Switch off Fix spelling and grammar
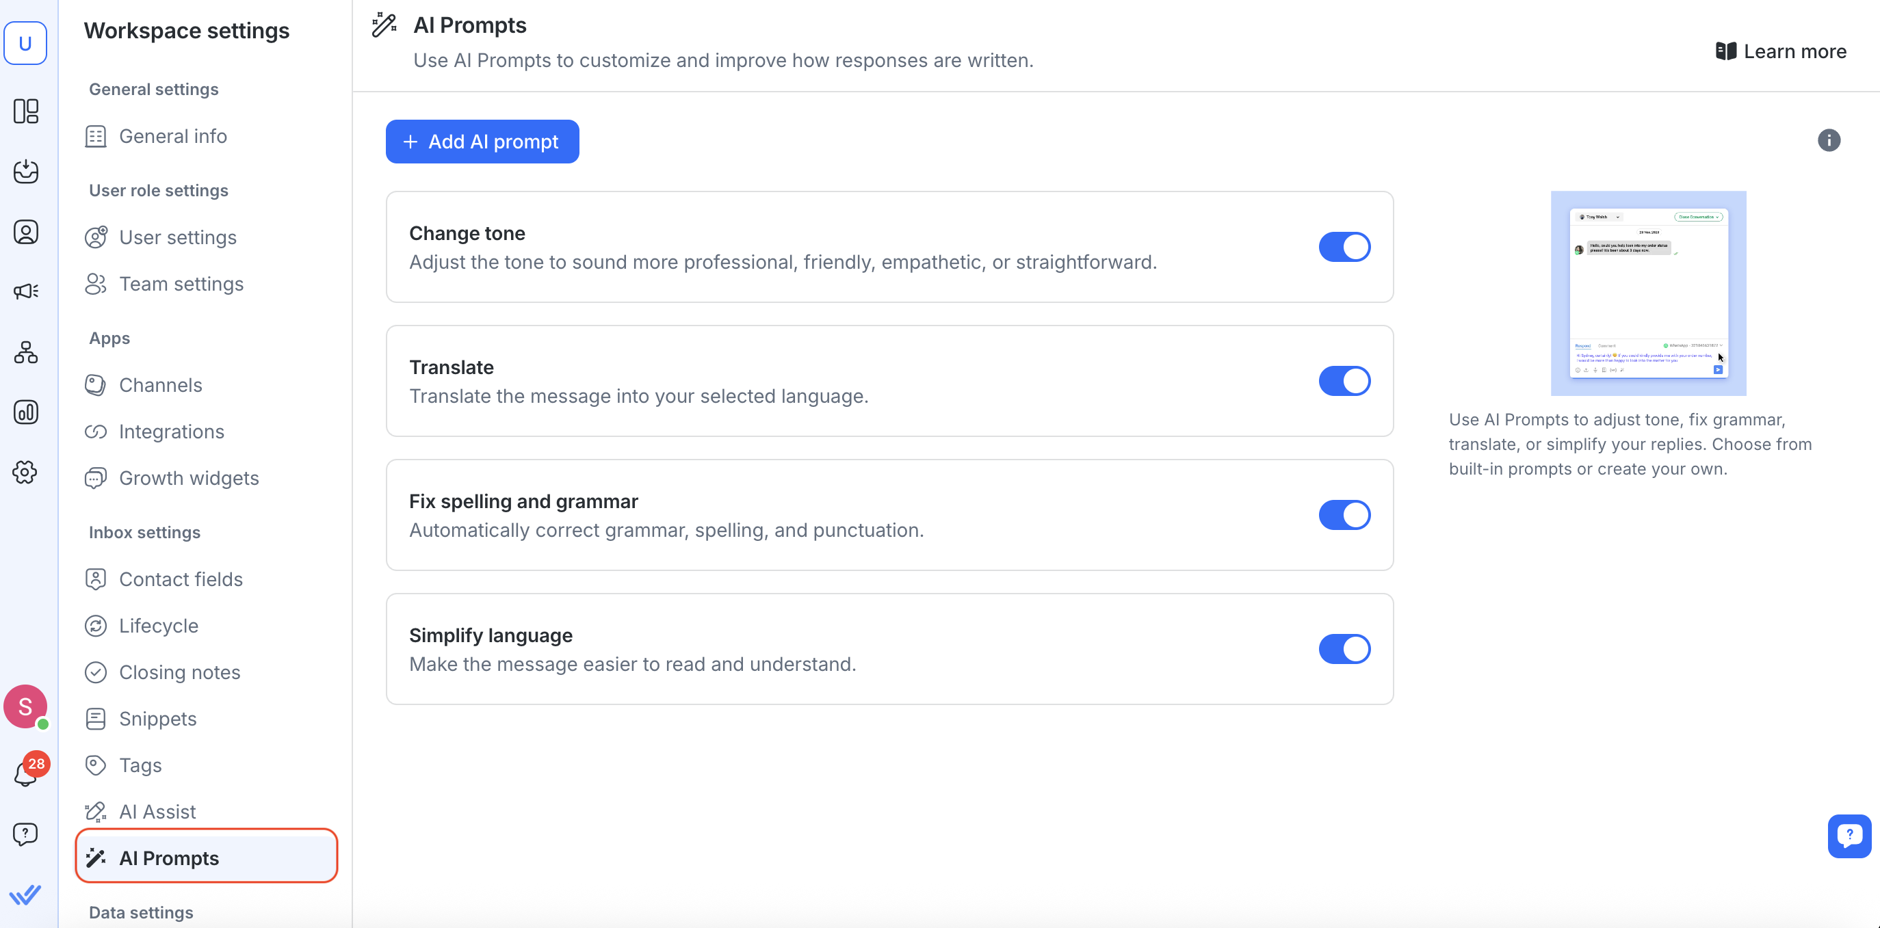1880x928 pixels. [1344, 515]
